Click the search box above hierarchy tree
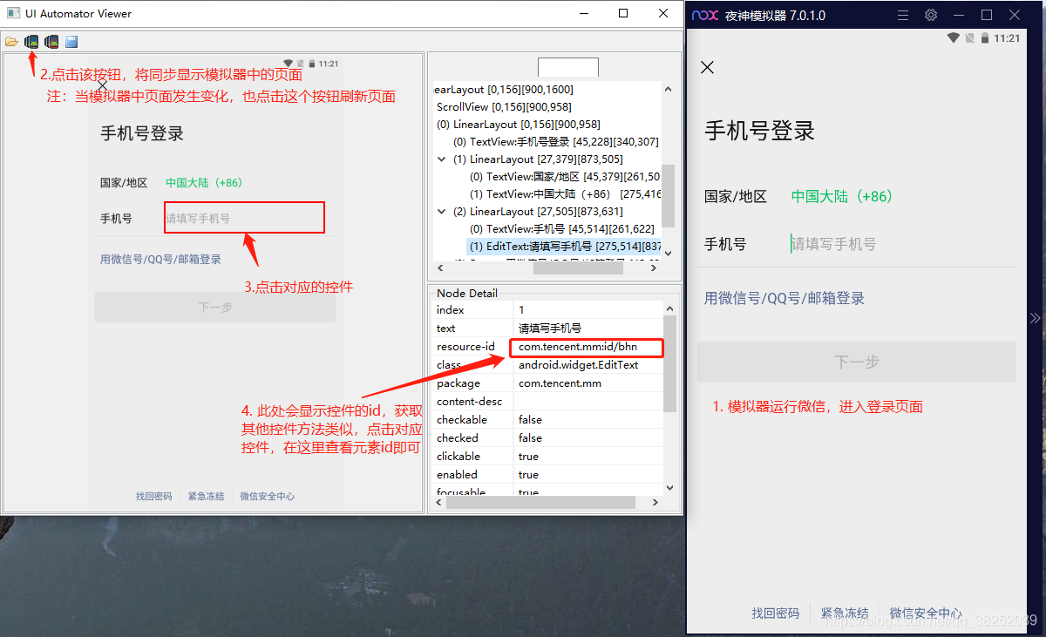 click(x=568, y=68)
